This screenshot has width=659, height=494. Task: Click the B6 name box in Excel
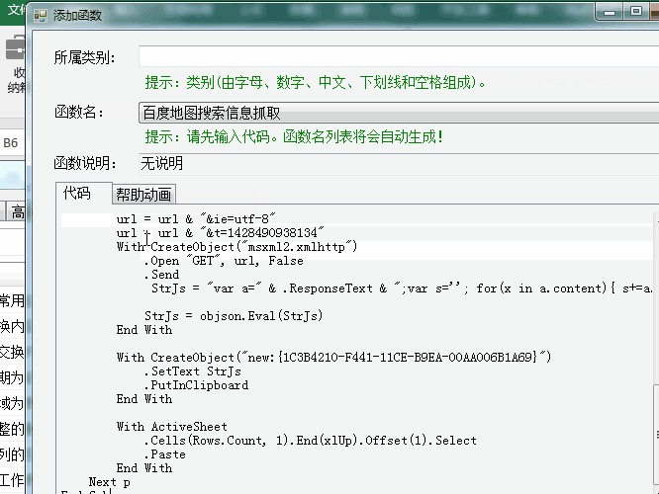(x=12, y=142)
